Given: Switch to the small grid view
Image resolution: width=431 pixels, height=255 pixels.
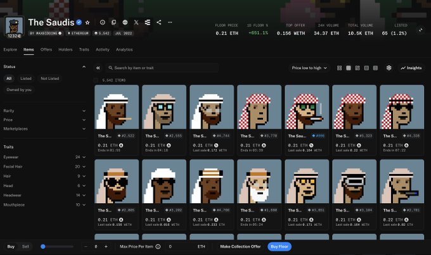Looking at the screenshot, I should point(340,68).
